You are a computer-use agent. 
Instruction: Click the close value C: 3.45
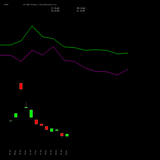click(55, 8)
